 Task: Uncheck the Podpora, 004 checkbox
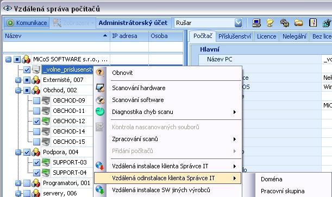27,152
